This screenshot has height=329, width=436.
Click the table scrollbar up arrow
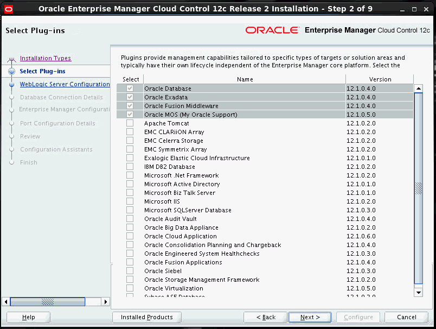(419, 88)
